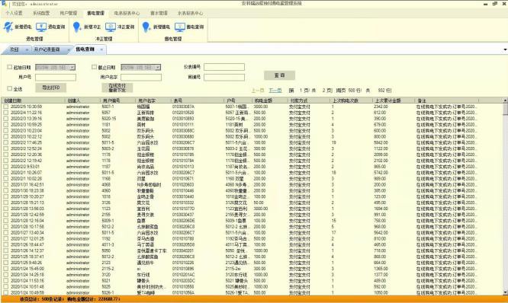508x303 pixels.
Task: Open 售电查询 ribbon monitor icon
Action: click(180, 27)
